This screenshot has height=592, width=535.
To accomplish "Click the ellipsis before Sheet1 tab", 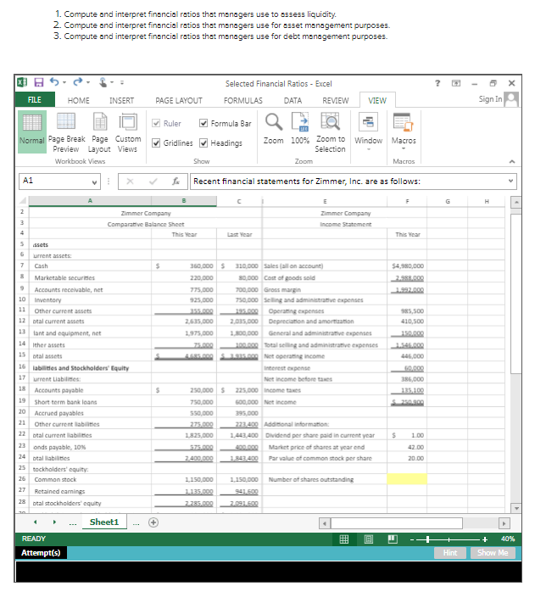I will point(73,523).
